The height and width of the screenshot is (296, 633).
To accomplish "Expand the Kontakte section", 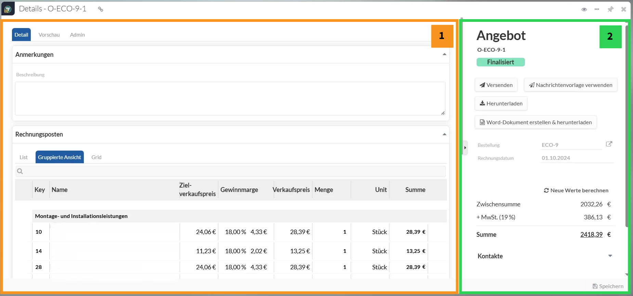I will pos(610,256).
